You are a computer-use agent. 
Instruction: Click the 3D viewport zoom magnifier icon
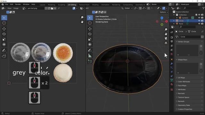click(166, 29)
